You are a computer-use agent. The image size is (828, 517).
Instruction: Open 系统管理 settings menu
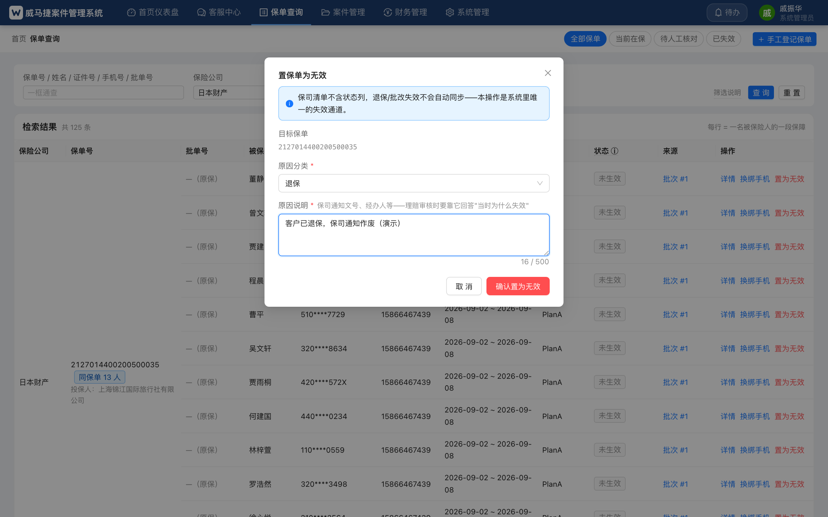coord(467,12)
